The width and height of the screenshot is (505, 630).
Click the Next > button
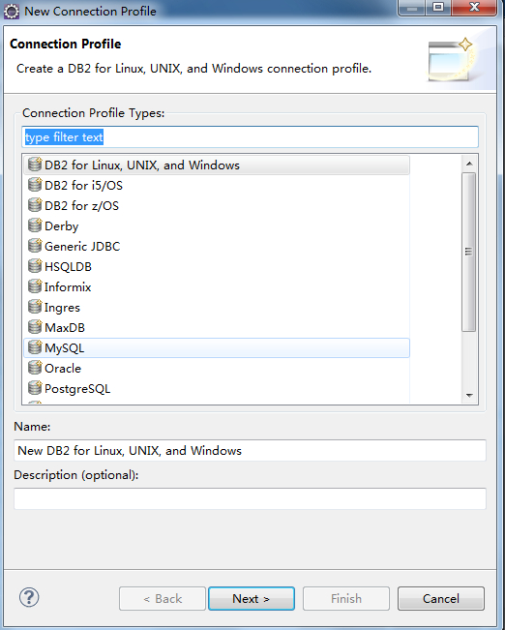coord(252,599)
